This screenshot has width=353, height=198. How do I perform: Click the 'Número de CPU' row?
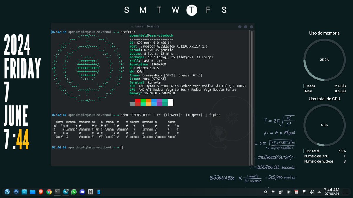pos(324,156)
